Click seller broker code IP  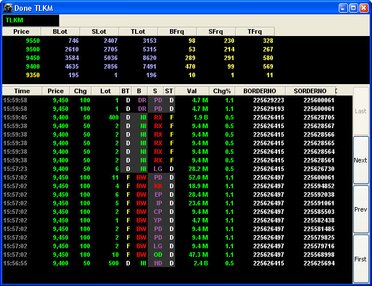coord(159,203)
